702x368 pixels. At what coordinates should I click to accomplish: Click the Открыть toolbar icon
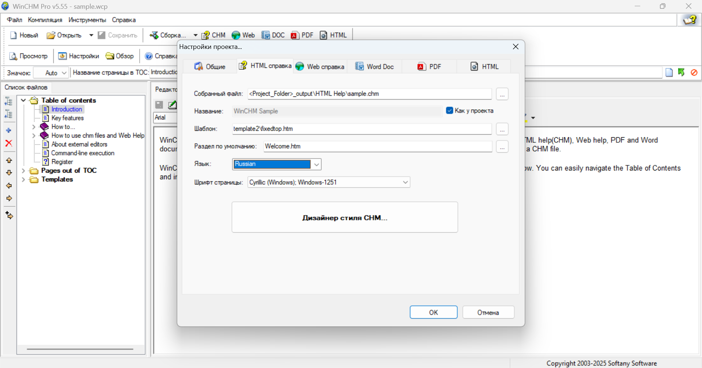tap(51, 35)
